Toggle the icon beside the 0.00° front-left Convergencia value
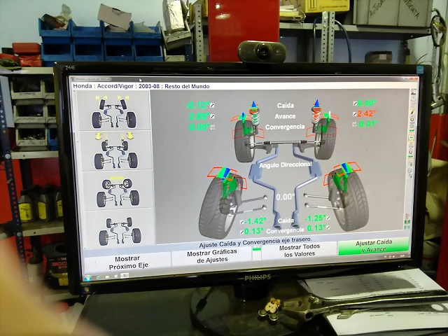The image size is (448, 336). [x=213, y=127]
